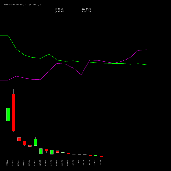The height and width of the screenshot is (171, 171).
Task: Select the red candlestick above 28 Jan
Action: pyautogui.click(x=19, y=139)
